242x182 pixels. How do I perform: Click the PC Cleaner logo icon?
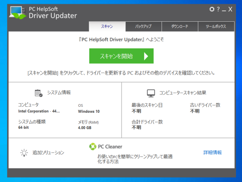(x=93, y=147)
